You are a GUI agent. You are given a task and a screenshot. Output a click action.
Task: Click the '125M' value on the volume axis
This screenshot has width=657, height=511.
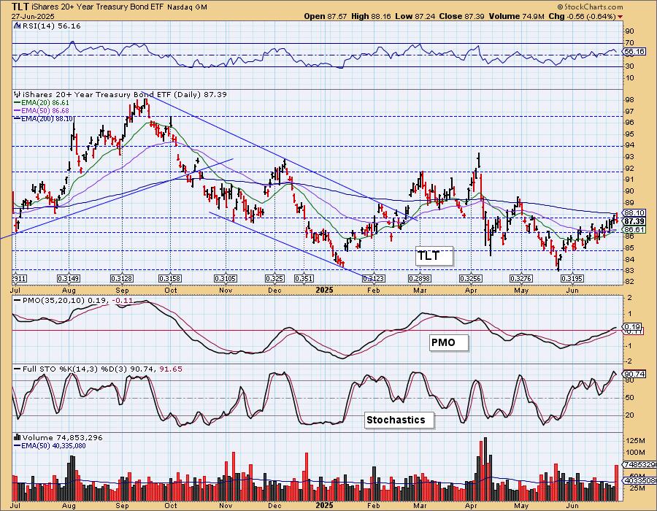[x=636, y=441]
